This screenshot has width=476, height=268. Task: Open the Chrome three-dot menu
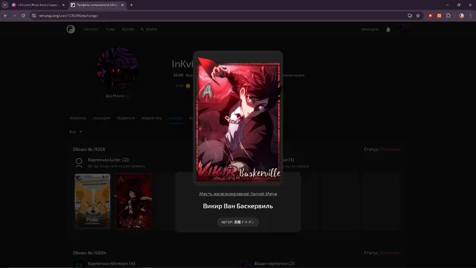(471, 15)
